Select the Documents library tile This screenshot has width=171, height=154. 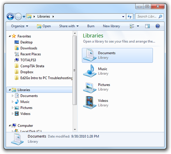pos(117,55)
